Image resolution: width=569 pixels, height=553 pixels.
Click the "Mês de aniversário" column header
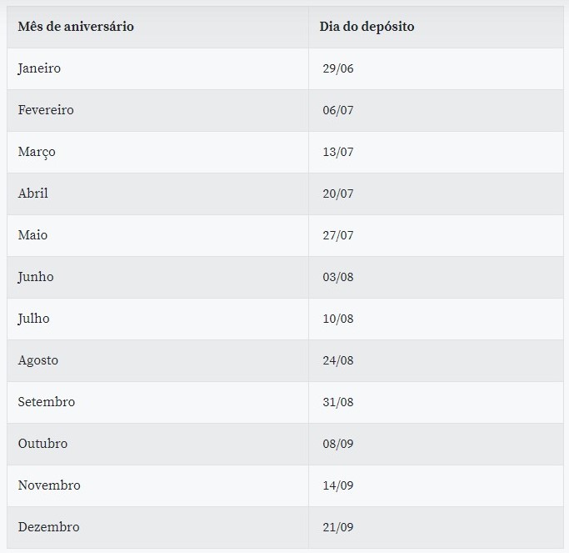coord(76,27)
